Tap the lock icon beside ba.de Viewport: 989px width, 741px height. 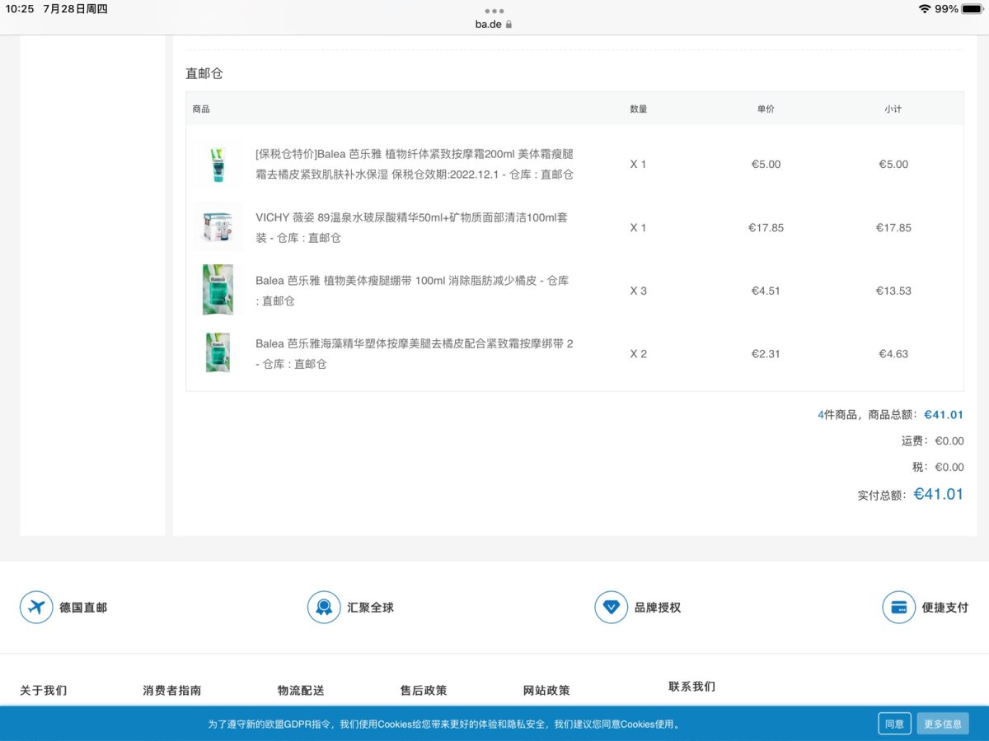(x=509, y=25)
